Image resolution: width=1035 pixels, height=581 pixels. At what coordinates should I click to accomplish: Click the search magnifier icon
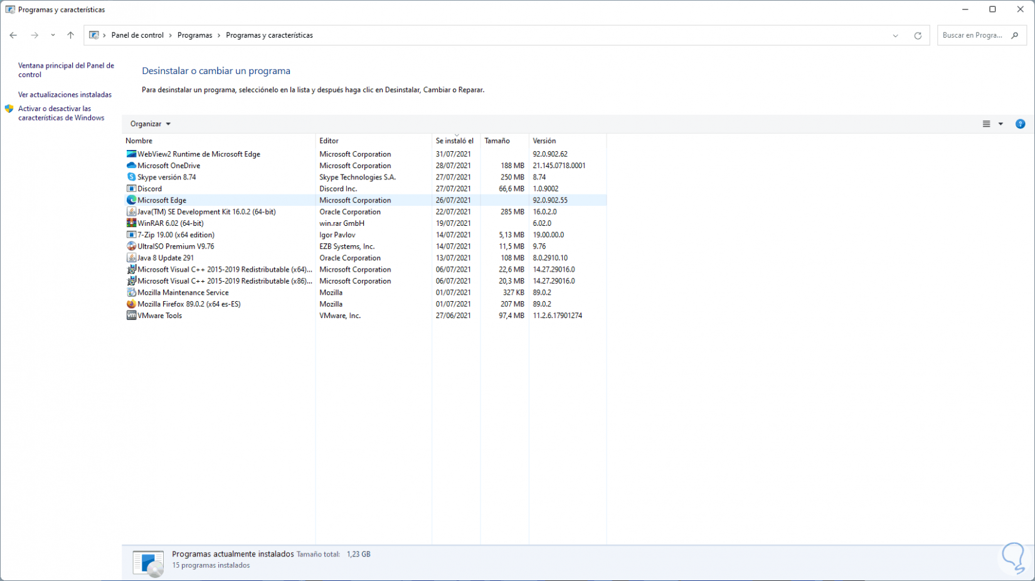[1015, 35]
